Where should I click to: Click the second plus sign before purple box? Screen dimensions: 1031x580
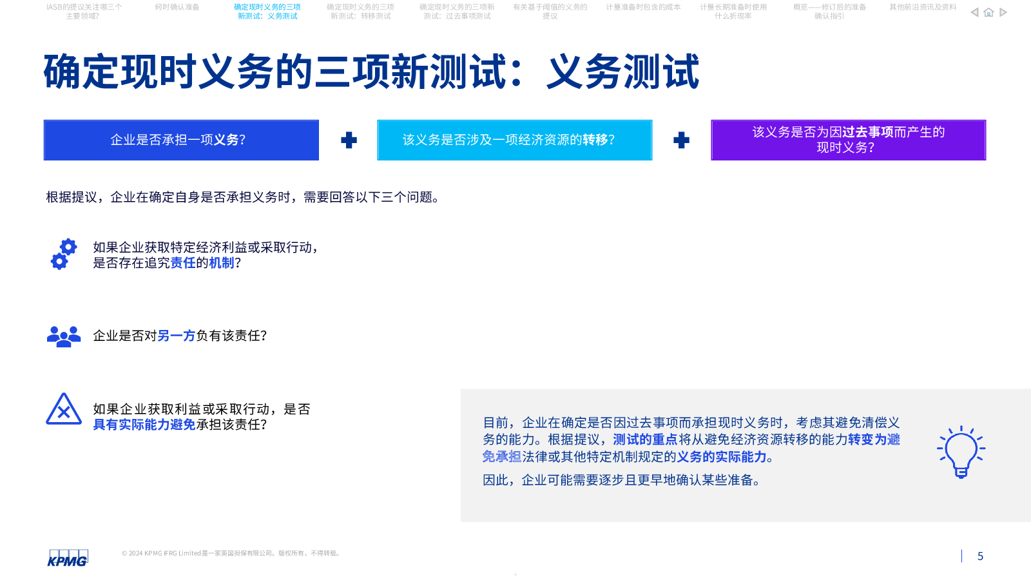(681, 140)
